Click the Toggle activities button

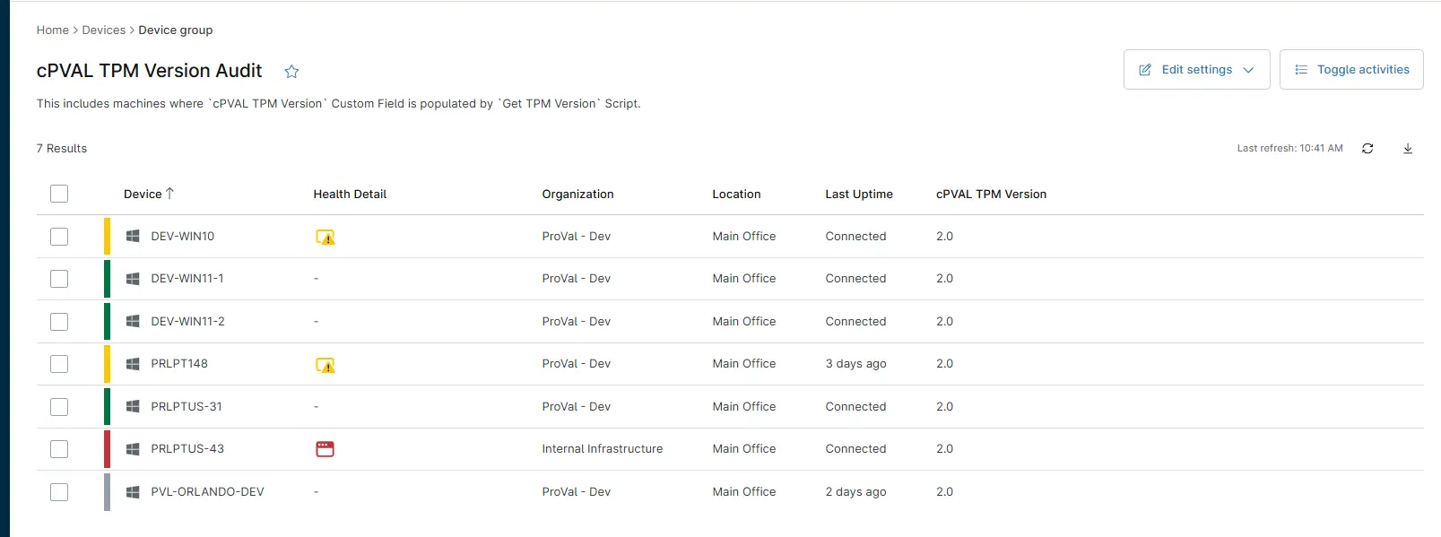pyautogui.click(x=1351, y=70)
